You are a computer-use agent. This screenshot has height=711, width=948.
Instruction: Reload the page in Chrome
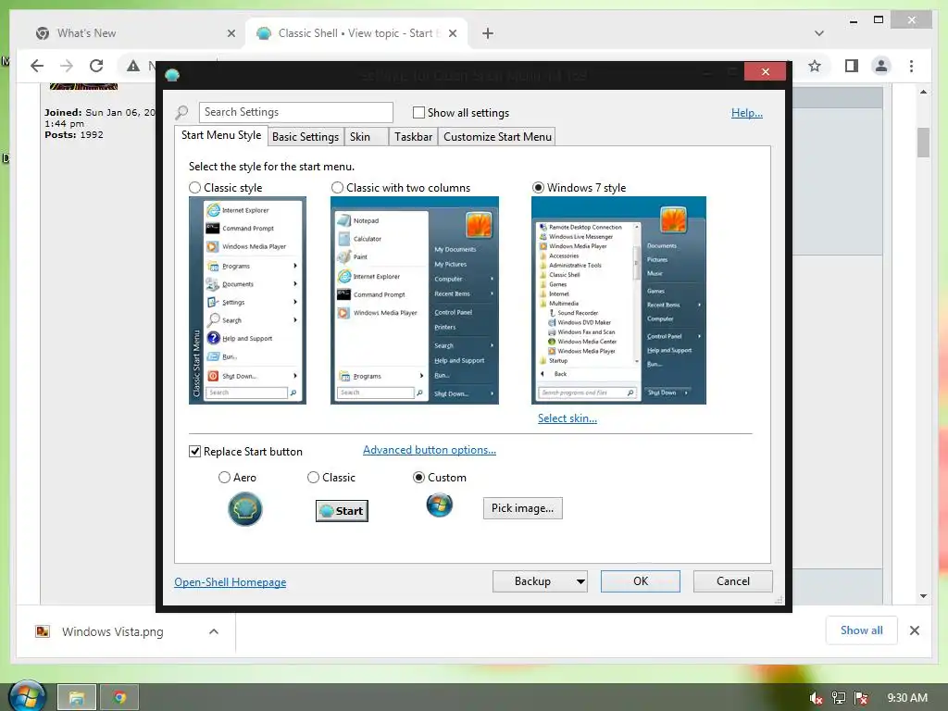(x=96, y=66)
